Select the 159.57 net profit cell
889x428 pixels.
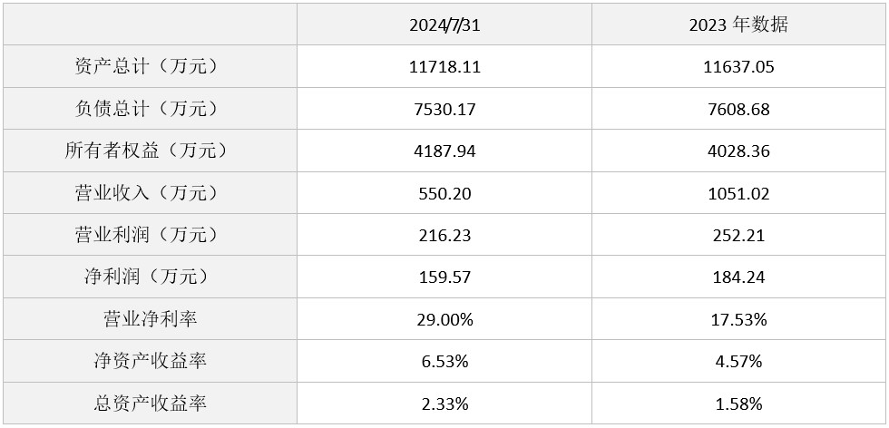tap(444, 277)
